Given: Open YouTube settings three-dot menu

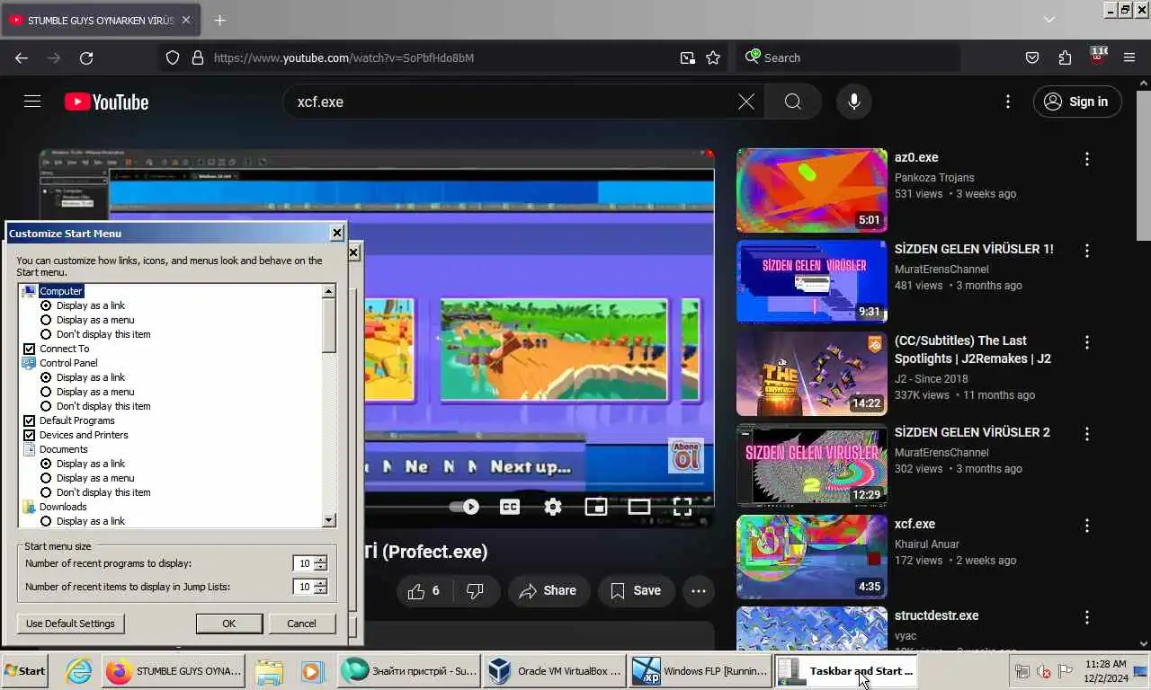Looking at the screenshot, I should (x=1008, y=102).
